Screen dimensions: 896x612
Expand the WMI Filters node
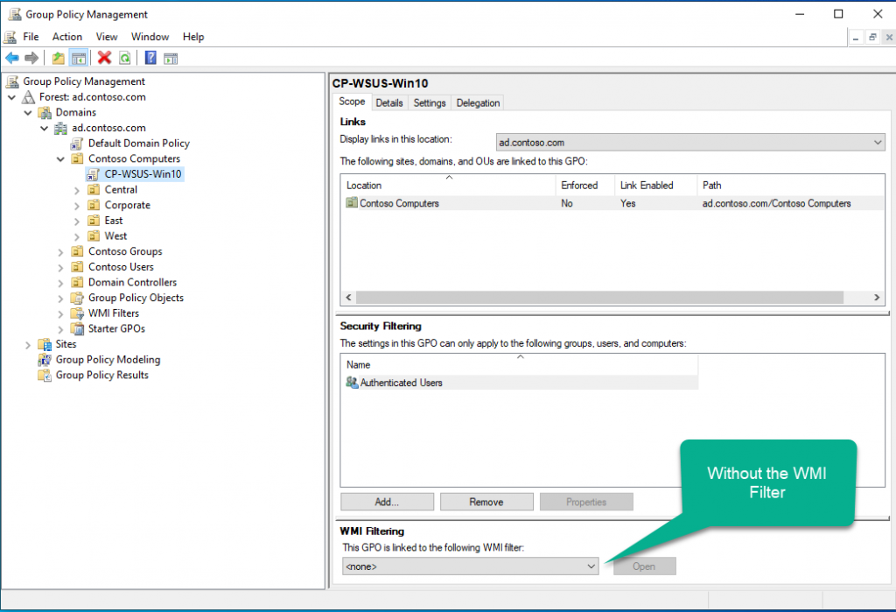point(61,313)
